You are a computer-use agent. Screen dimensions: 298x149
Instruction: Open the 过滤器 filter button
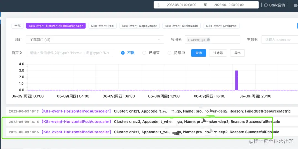point(218,53)
